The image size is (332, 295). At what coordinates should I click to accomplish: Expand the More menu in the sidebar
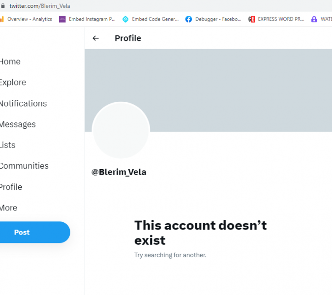8,208
